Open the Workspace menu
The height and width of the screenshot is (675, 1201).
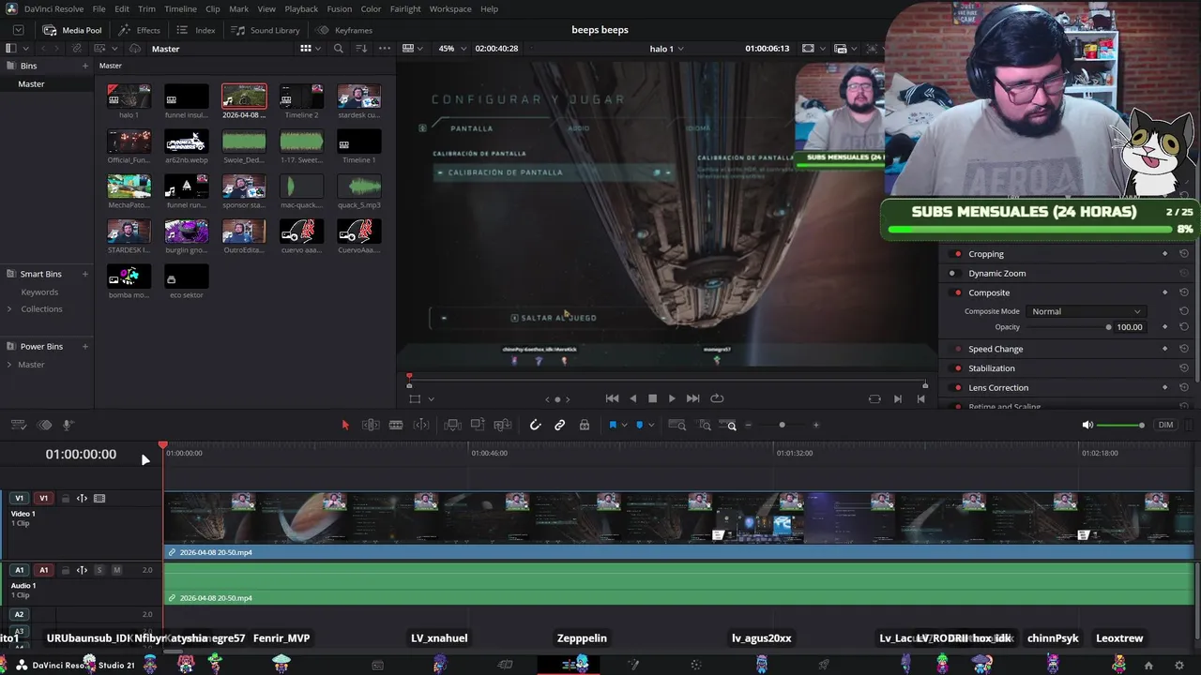click(450, 8)
